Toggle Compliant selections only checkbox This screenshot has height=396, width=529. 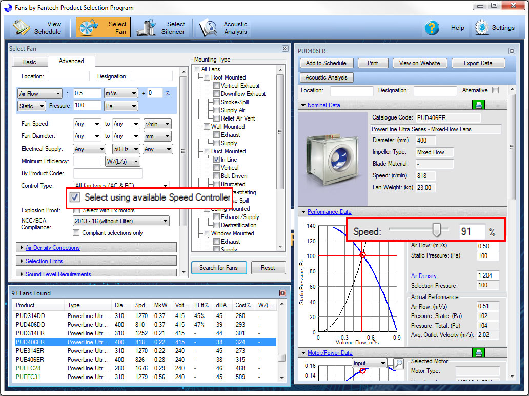coord(76,232)
